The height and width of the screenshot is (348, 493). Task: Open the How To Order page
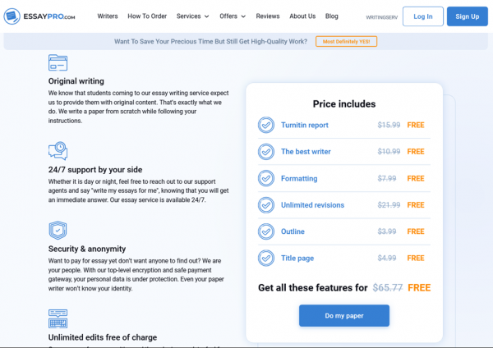click(x=149, y=16)
